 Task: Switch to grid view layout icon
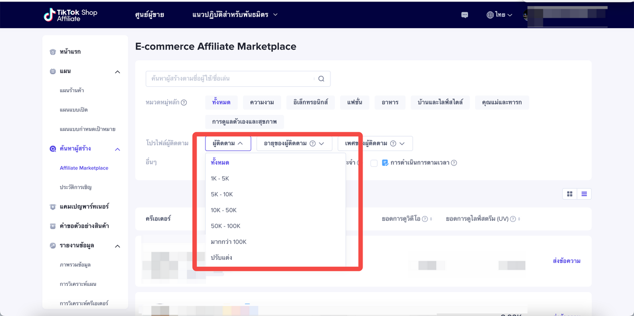coord(570,194)
